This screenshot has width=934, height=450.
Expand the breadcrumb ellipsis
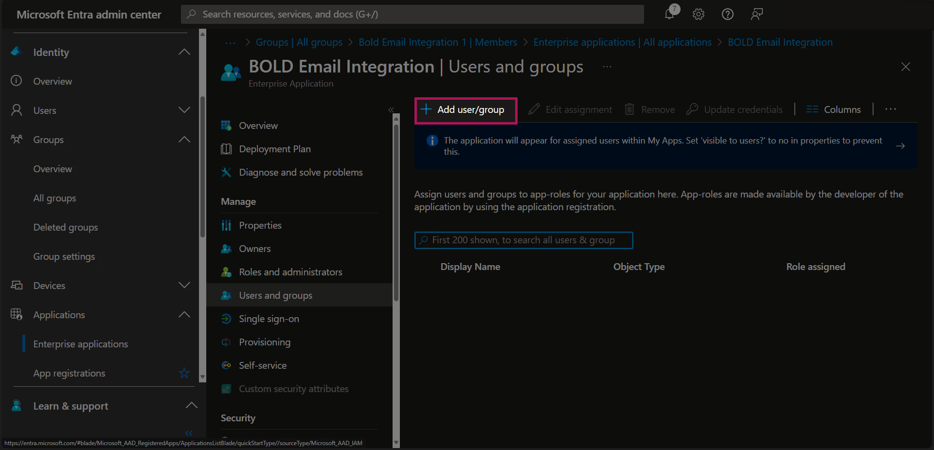point(230,43)
